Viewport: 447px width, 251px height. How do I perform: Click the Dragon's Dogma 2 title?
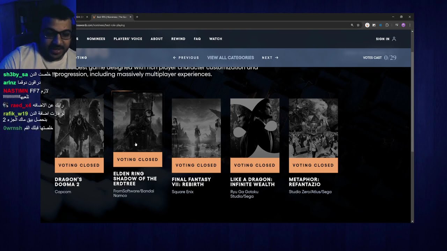[68, 182]
